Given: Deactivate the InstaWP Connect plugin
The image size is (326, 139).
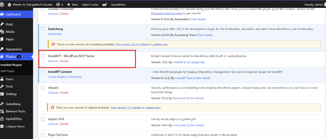Looking at the screenshot, I should [75, 77].
